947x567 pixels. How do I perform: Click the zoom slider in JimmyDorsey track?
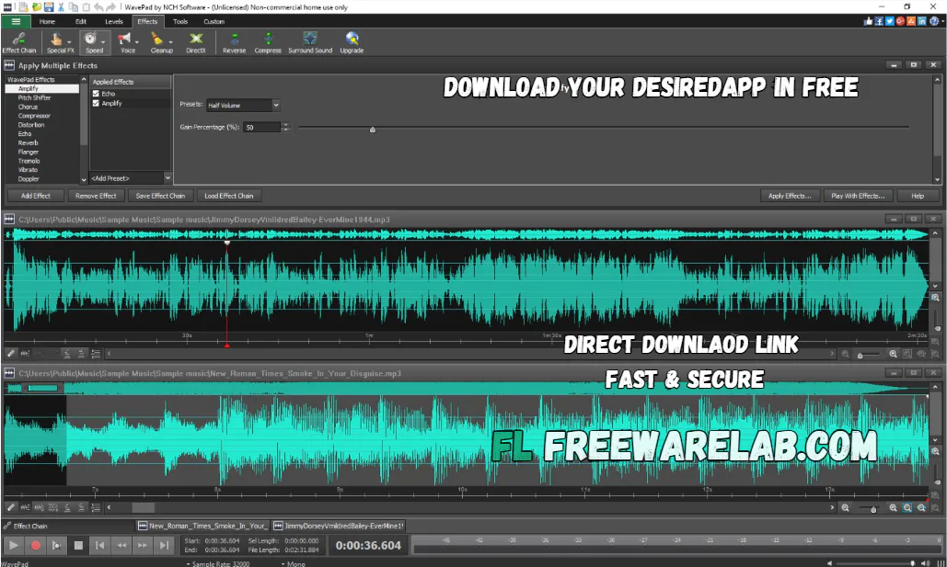[860, 356]
